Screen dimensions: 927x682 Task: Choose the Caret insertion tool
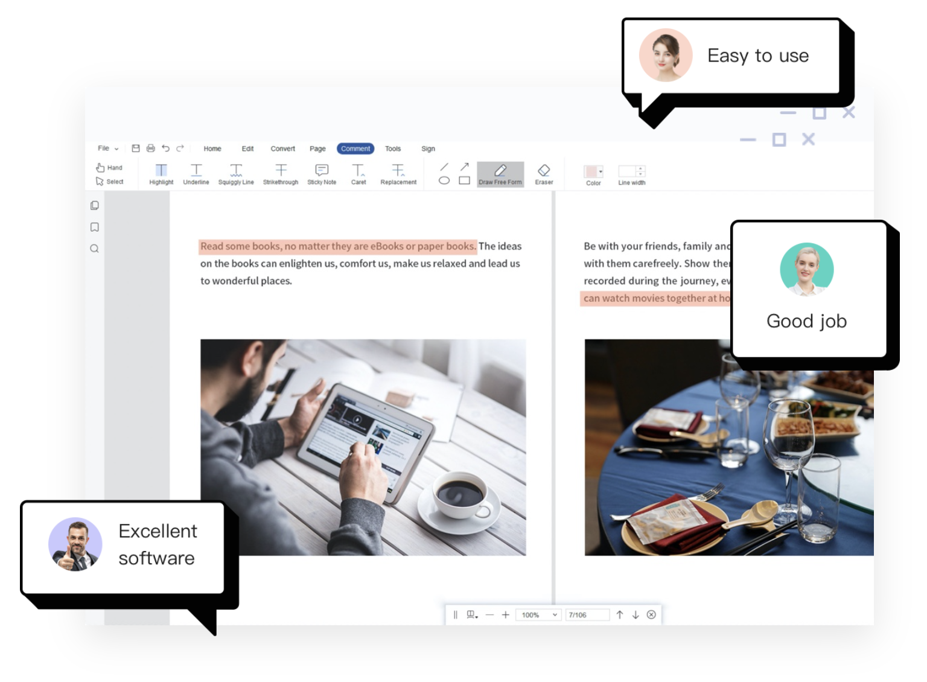point(358,174)
